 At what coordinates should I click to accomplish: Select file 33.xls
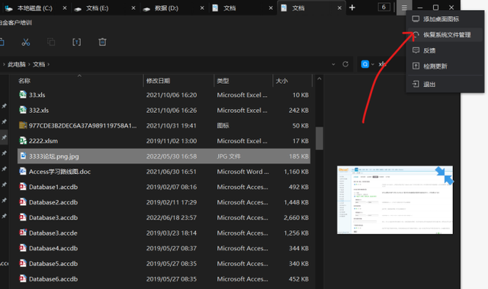(x=164, y=95)
